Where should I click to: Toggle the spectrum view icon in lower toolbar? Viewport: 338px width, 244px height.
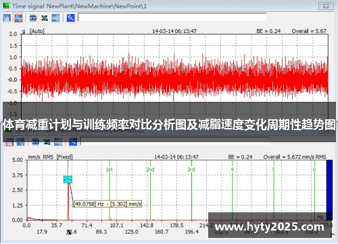[9, 142]
